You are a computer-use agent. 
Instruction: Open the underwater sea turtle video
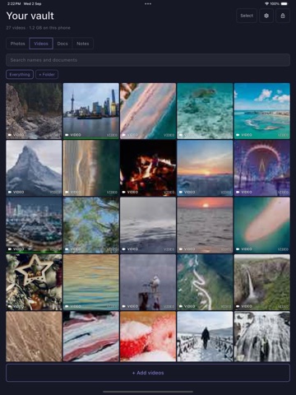click(x=205, y=111)
